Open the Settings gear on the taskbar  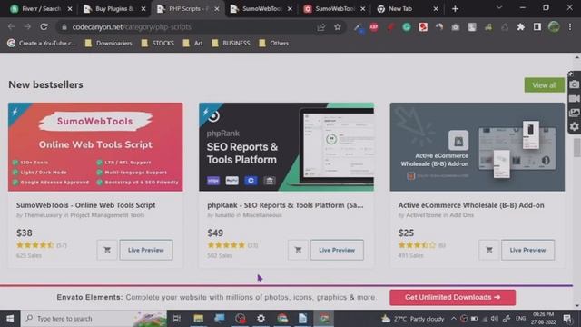[x=261, y=319]
